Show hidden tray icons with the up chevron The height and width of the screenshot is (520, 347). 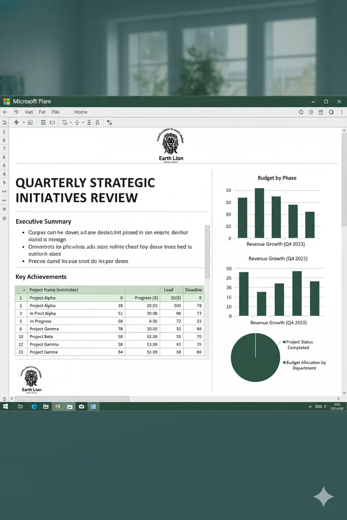point(310,406)
